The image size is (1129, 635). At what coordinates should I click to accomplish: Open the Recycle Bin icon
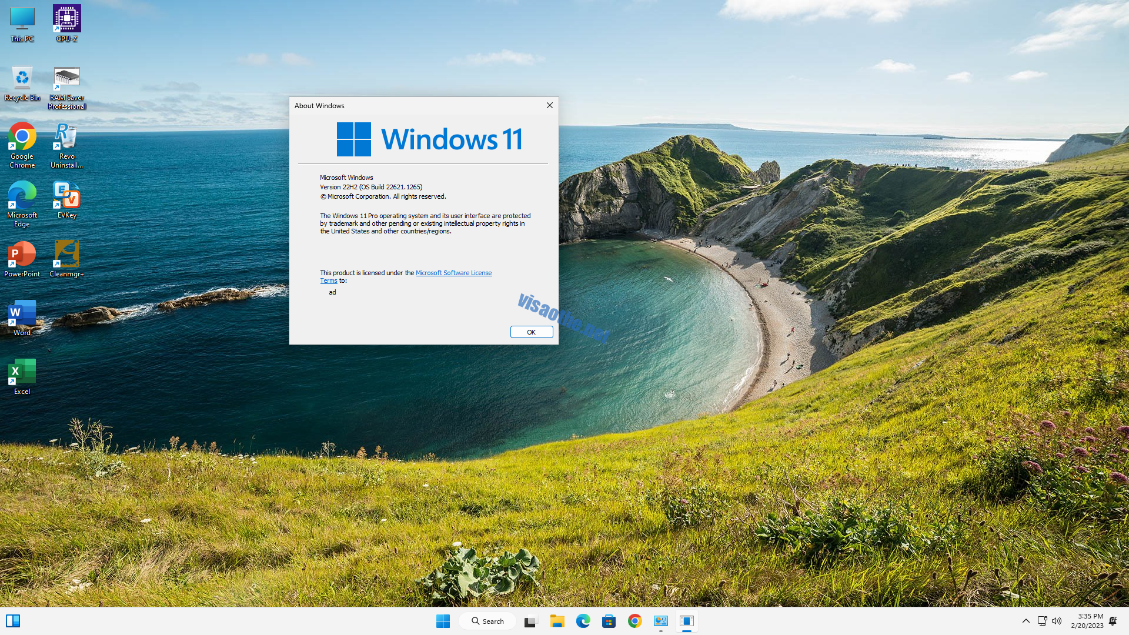[22, 83]
